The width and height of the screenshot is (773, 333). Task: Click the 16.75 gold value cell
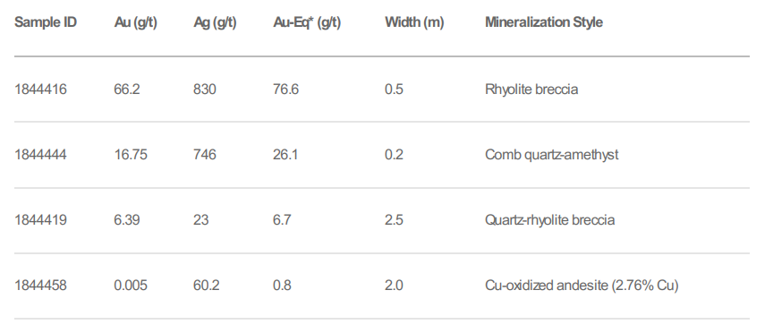tap(131, 155)
